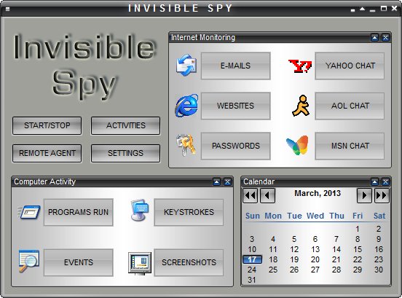Select March 22 in calendar
The width and height of the screenshot is (402, 298).
(x=358, y=259)
